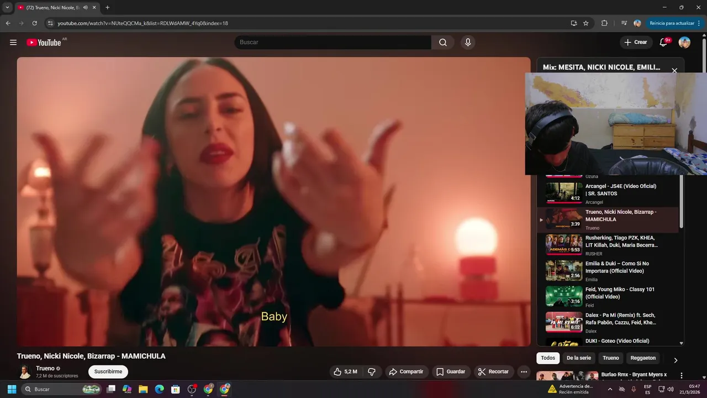
Task: Show more filter chips with arrow
Action: (675, 360)
